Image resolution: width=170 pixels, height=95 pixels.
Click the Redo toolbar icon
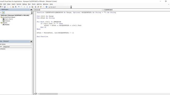pyautogui.click(x=21, y=7)
